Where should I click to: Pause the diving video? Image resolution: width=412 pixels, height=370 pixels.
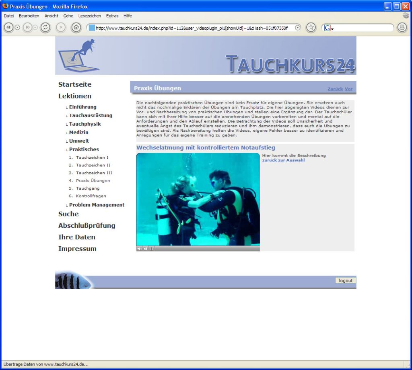click(x=151, y=249)
